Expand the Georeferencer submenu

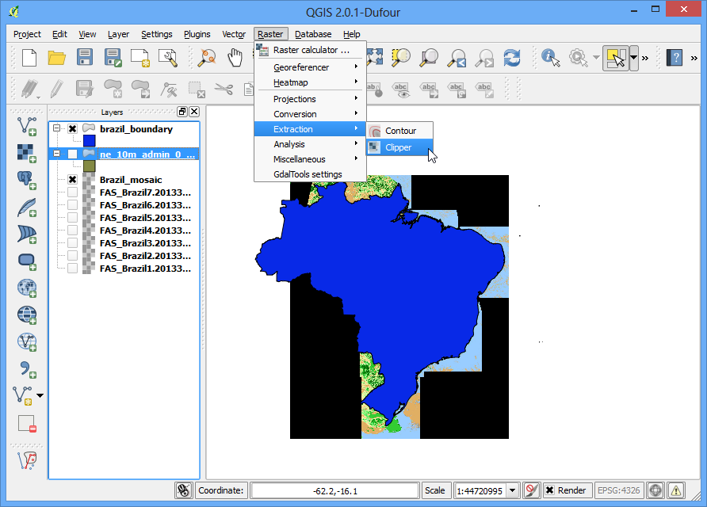click(x=310, y=67)
